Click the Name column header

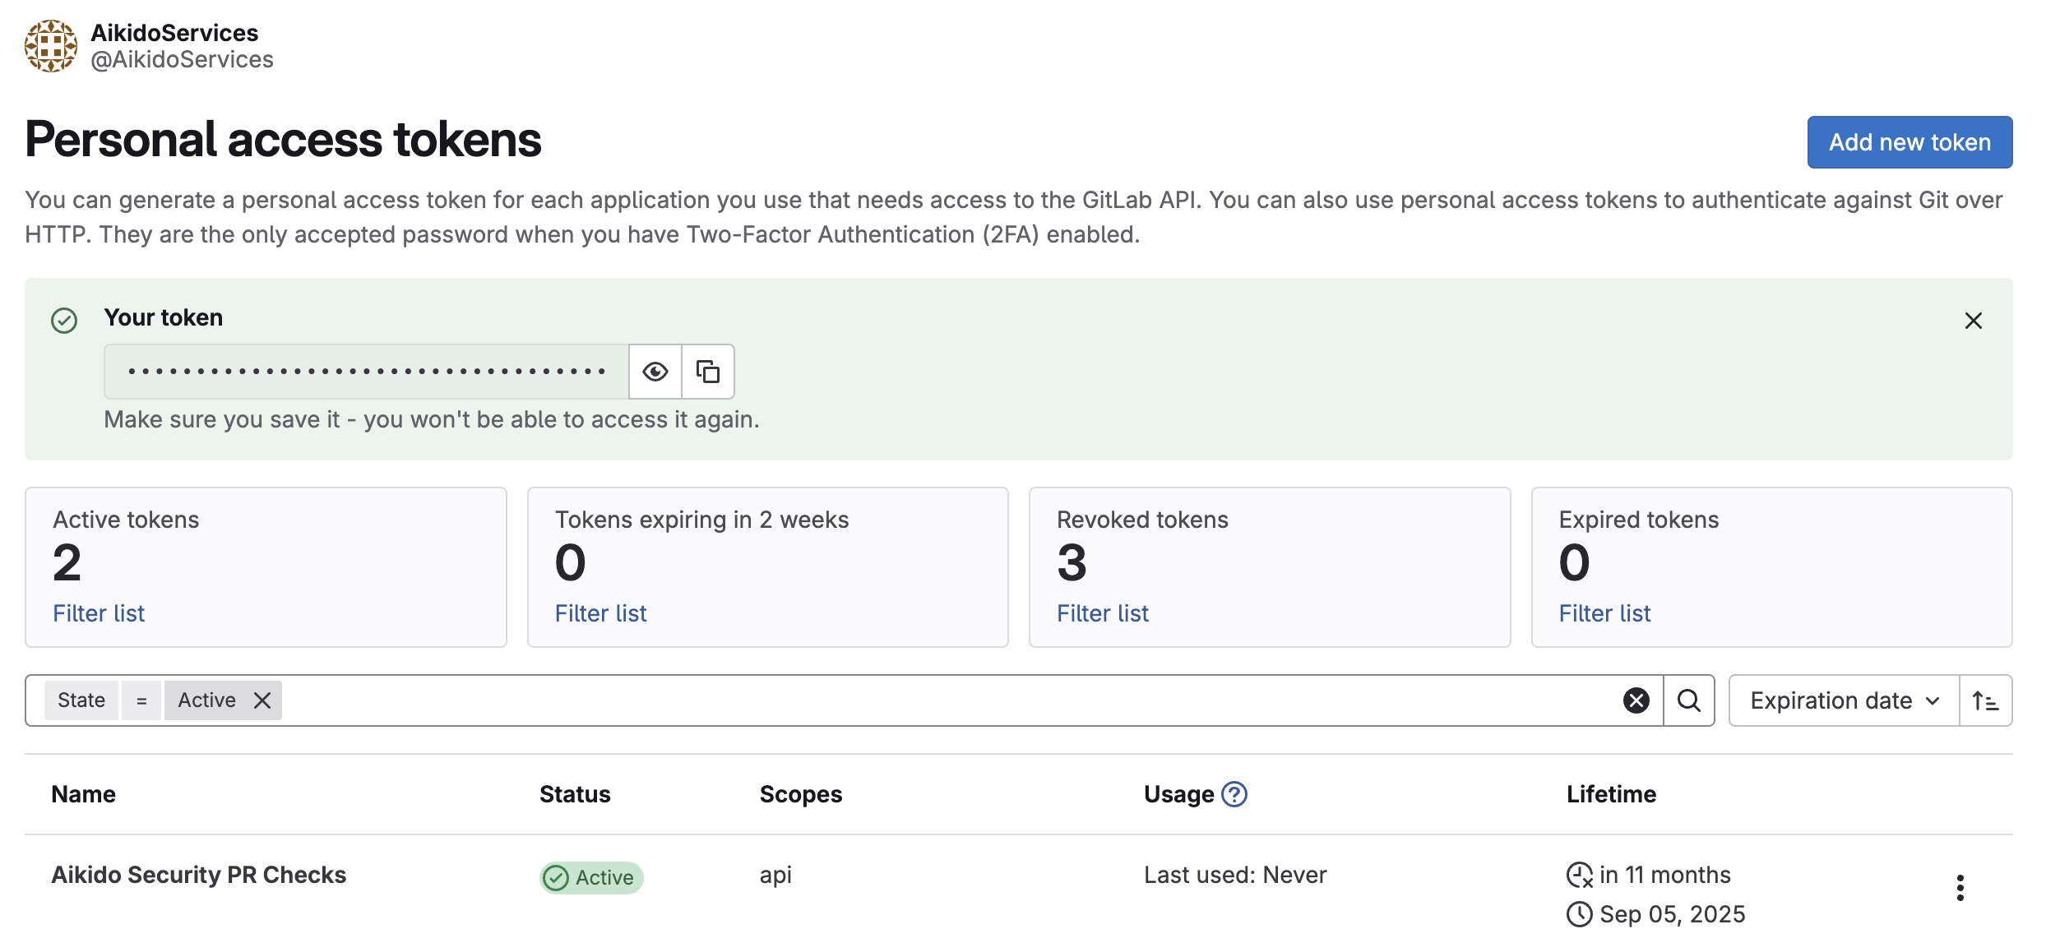[83, 794]
